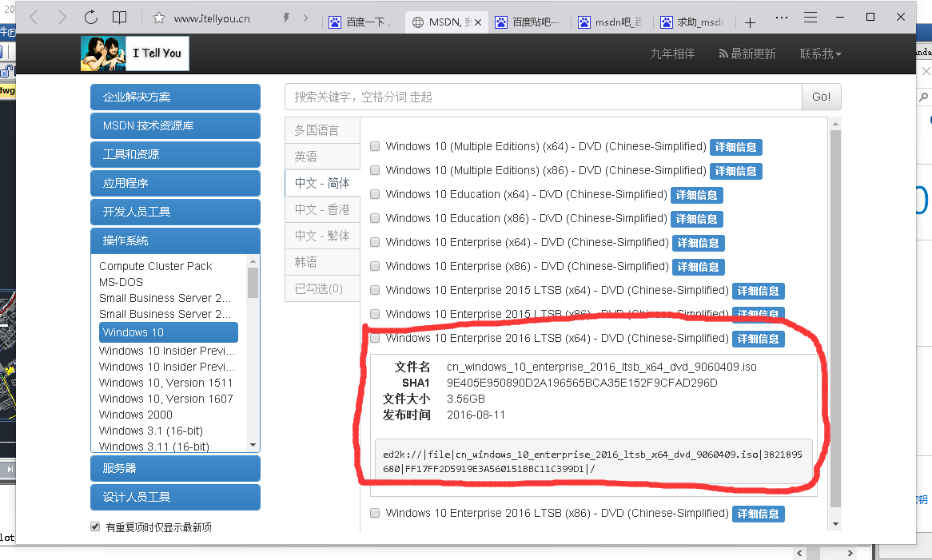Expand the 工具和资源 category

click(x=175, y=154)
